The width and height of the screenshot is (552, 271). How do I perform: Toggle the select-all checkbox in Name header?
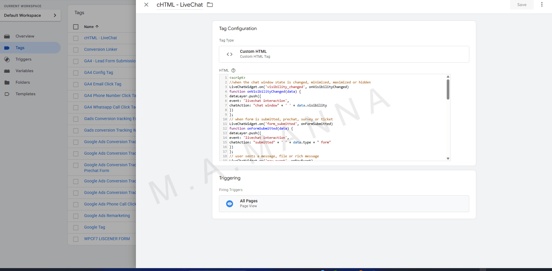click(x=76, y=27)
